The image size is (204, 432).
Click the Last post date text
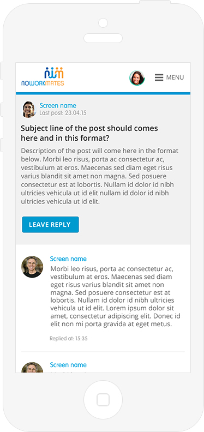[63, 113]
